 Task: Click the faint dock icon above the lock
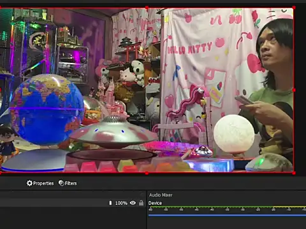tap(142, 194)
